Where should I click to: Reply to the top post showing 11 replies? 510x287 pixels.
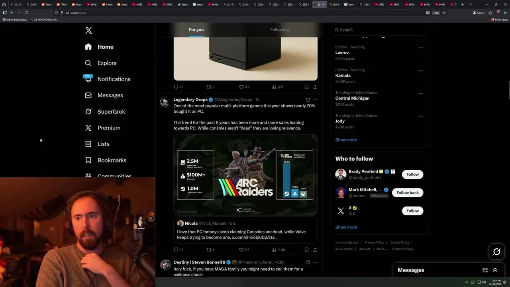(178, 86)
